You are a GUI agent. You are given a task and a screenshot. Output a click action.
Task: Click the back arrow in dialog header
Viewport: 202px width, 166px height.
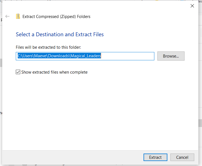coord(7,16)
